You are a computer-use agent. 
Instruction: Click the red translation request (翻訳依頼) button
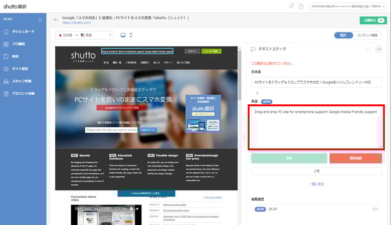(355, 158)
